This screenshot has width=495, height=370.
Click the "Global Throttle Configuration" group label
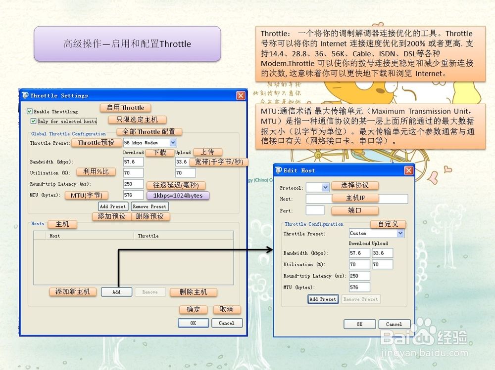[x=68, y=134]
